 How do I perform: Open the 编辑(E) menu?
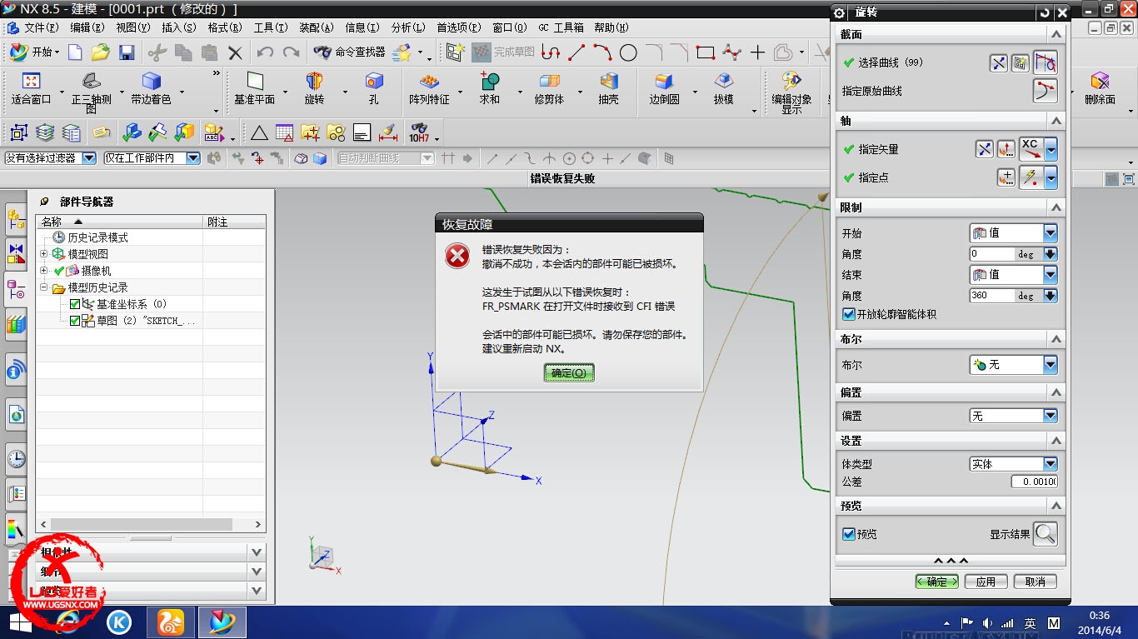pos(87,27)
